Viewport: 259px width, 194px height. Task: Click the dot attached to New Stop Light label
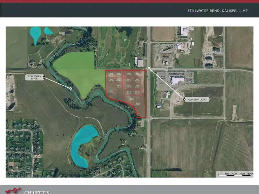[x=184, y=100]
